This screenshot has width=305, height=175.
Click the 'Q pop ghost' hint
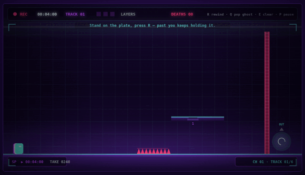click(241, 15)
